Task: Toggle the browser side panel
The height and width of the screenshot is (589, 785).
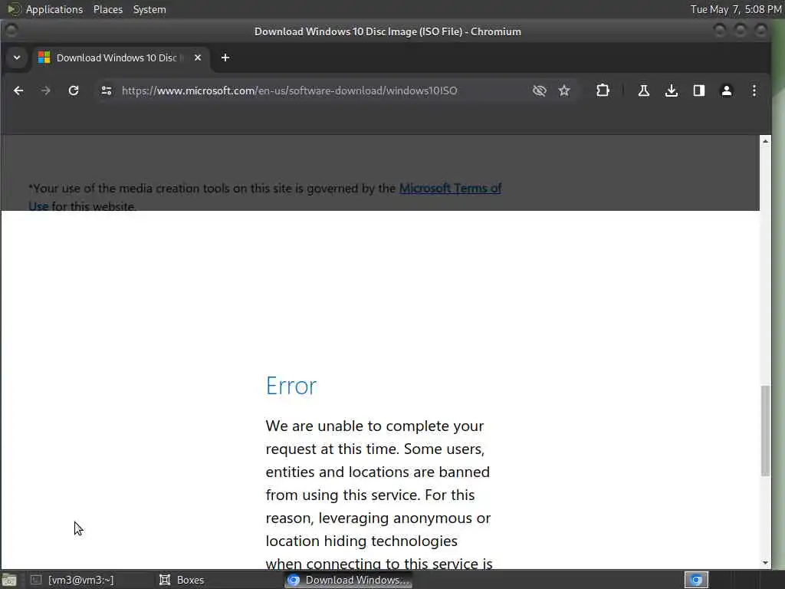Action: 699,90
